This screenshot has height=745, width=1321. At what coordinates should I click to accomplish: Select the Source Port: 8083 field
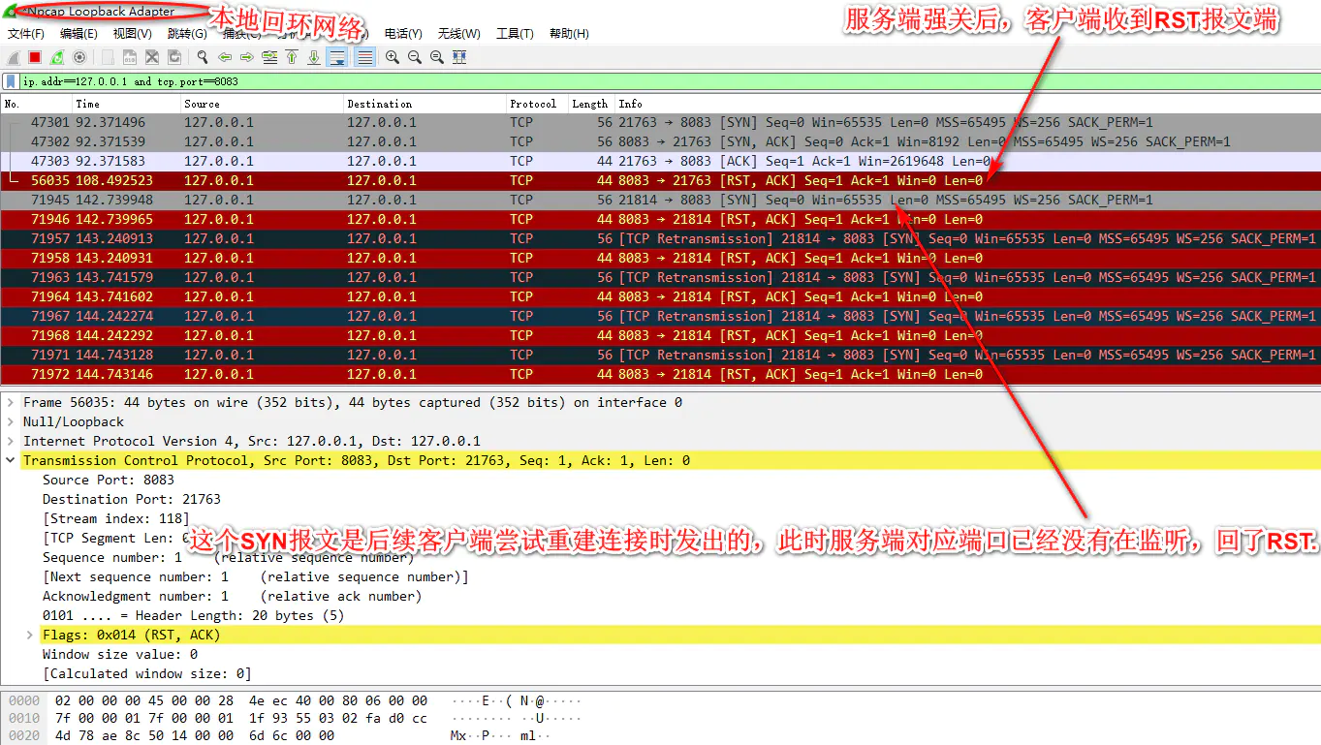pos(109,480)
